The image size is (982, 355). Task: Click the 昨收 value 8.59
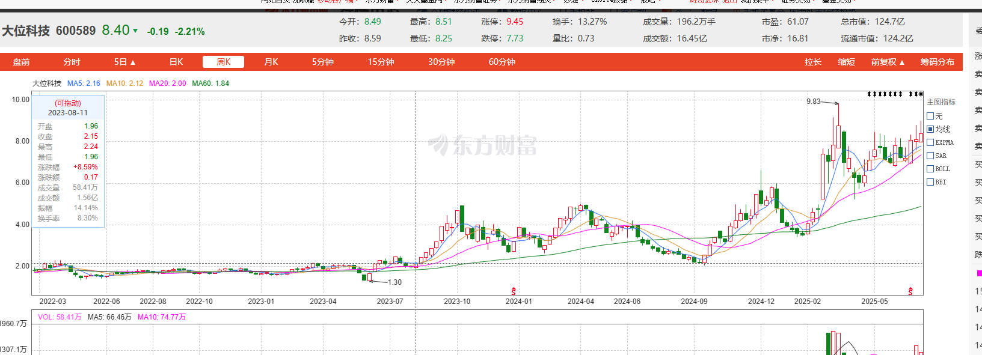point(373,38)
